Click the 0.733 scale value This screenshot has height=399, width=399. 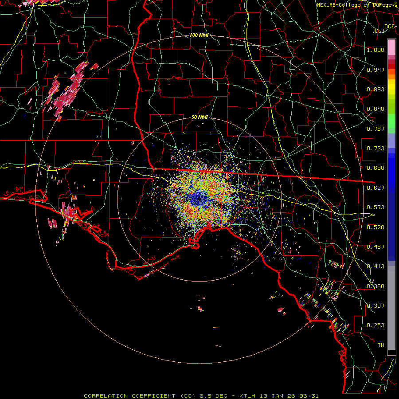click(376, 148)
